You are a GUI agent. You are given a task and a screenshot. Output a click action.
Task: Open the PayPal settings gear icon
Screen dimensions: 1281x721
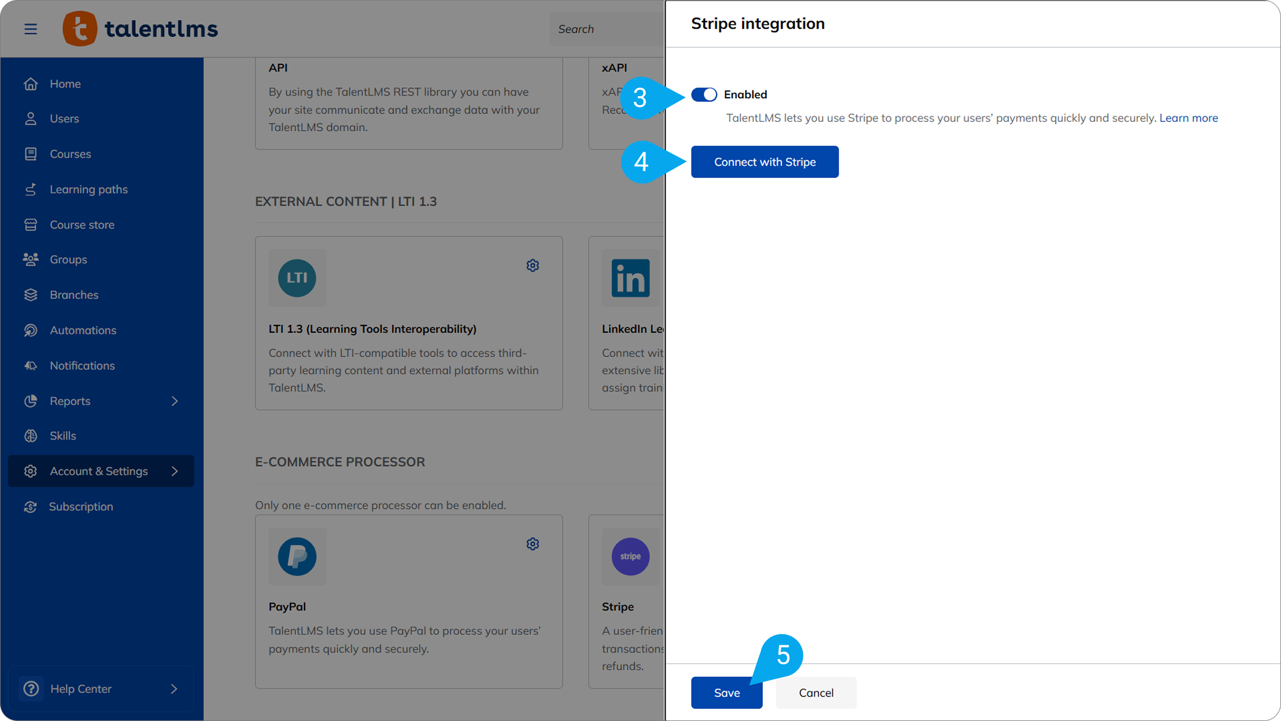533,544
